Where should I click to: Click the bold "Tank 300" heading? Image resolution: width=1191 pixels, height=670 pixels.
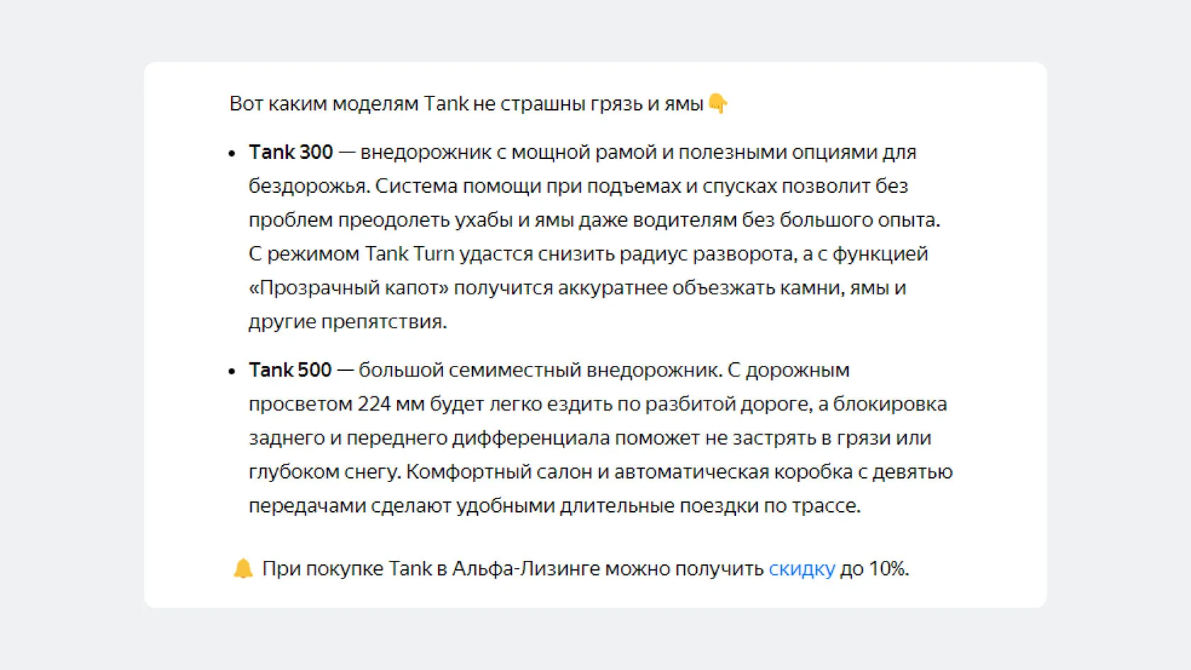(291, 152)
